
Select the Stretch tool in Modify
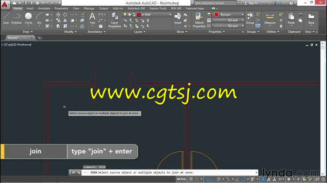coord(58,26)
